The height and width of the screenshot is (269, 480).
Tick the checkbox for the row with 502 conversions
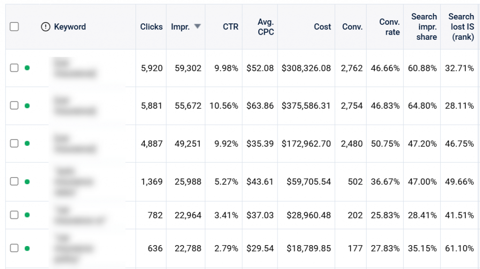(x=14, y=181)
